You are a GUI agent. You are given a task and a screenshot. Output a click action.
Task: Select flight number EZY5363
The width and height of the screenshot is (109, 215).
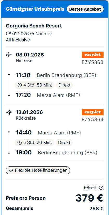[x=92, y=62]
